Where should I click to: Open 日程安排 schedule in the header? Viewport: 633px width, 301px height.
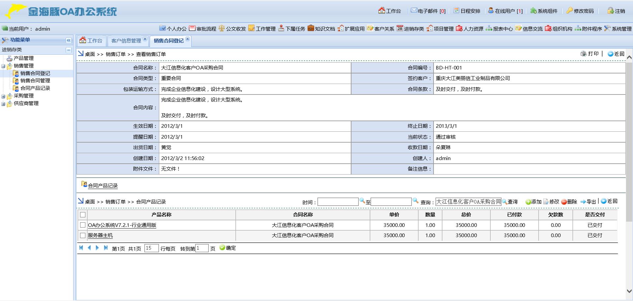click(467, 11)
